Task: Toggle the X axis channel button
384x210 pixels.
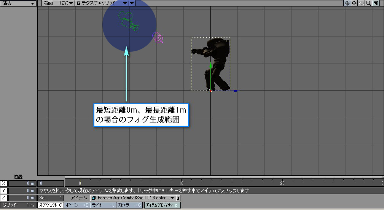Action: 4,183
